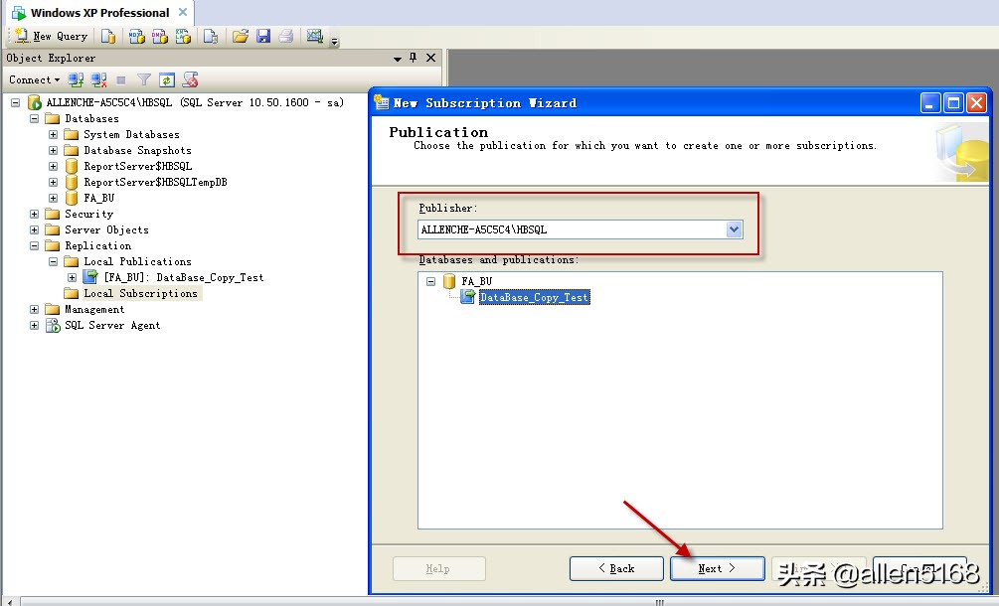999x606 pixels.
Task: Select DataBase_Copy_Test publication in wizard
Action: point(535,297)
